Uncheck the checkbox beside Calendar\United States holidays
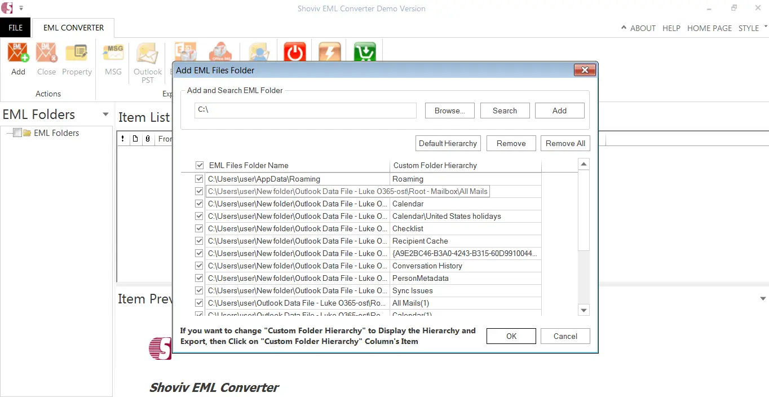769x397 pixels. (x=199, y=216)
